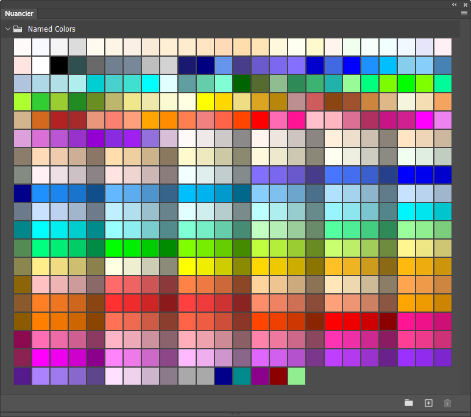Pick the teal swatch in the last row

click(242, 376)
